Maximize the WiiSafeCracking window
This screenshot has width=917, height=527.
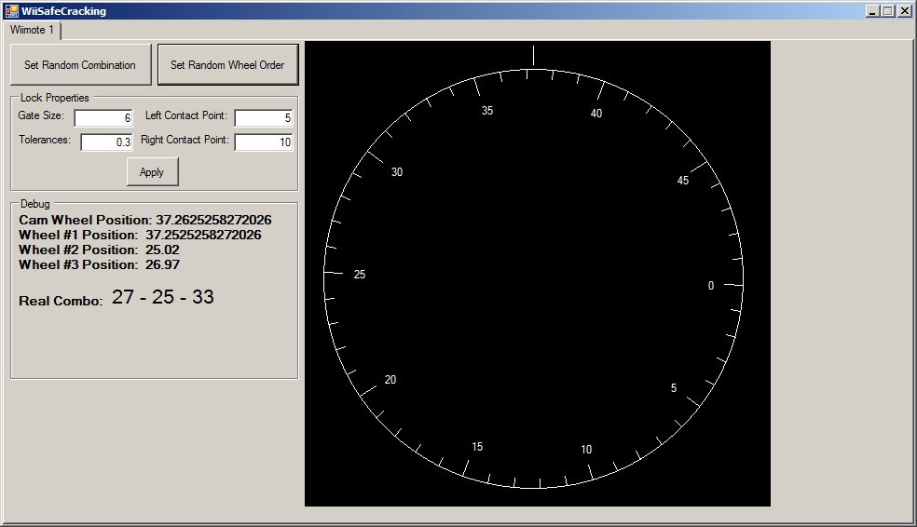887,11
